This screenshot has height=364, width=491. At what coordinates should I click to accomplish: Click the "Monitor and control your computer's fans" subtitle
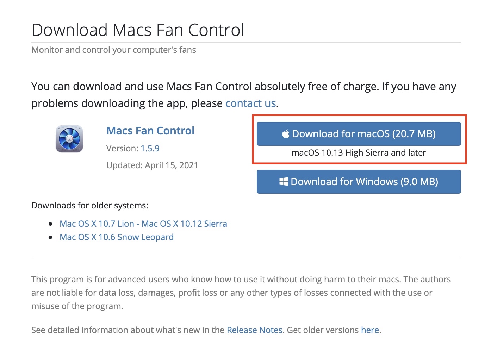(114, 50)
